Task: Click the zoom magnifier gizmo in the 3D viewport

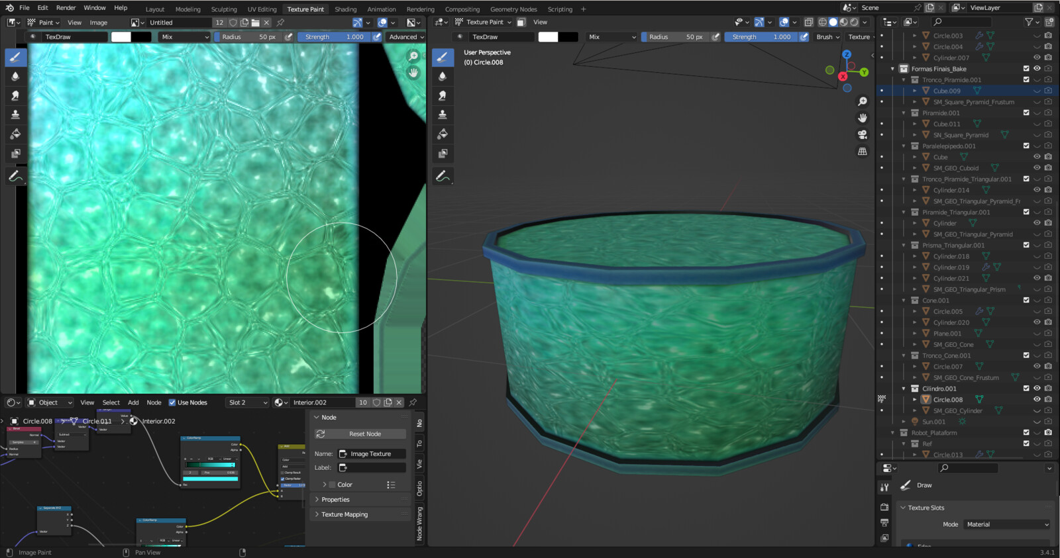Action: 863,101
